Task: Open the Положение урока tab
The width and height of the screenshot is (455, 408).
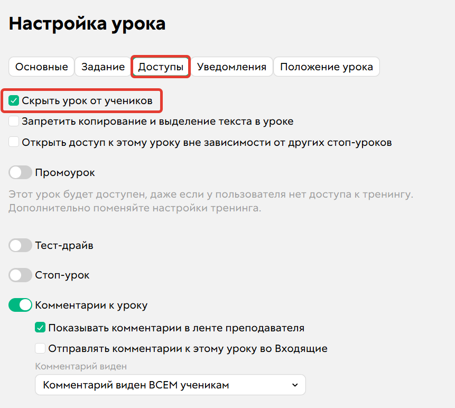Action: [x=326, y=67]
